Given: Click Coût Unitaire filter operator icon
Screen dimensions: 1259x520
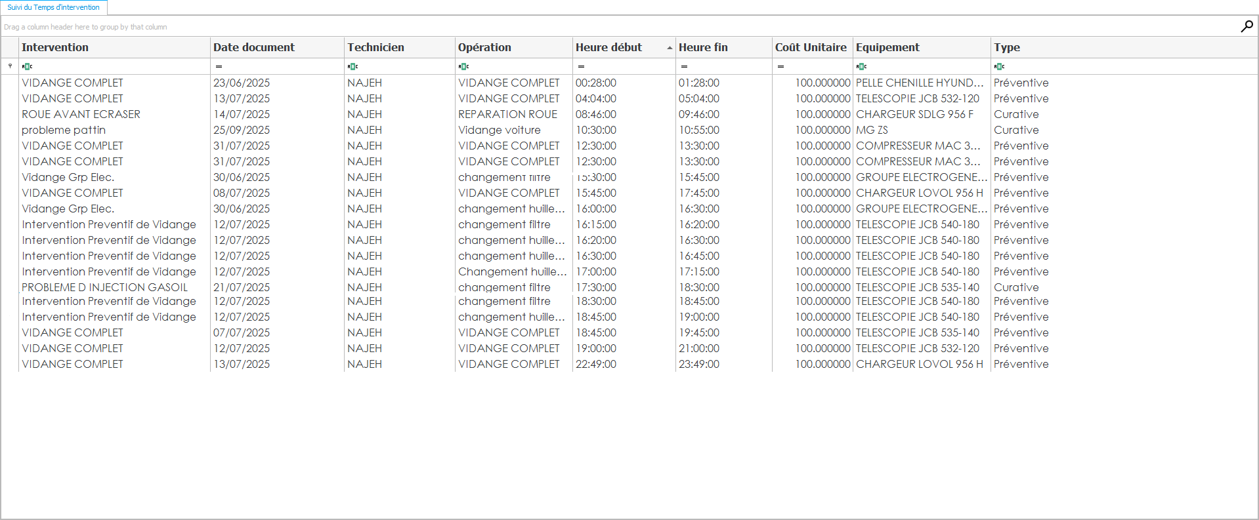Looking at the screenshot, I should (780, 66).
